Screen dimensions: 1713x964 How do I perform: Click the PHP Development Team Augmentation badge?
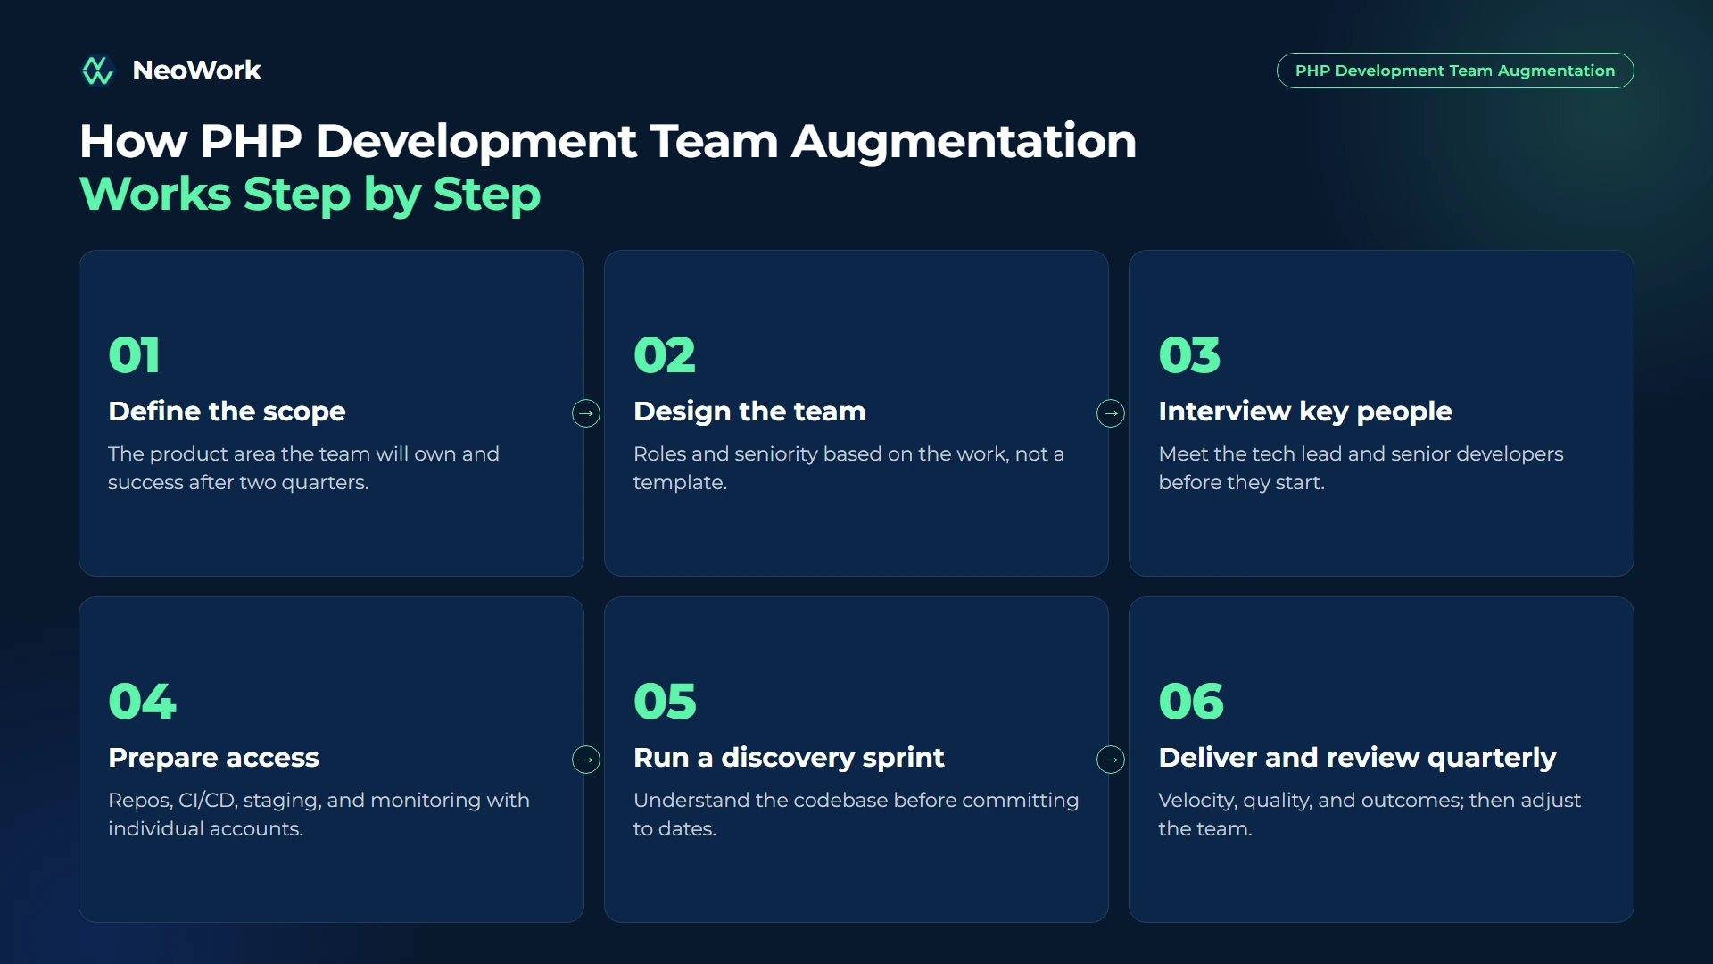point(1455,71)
